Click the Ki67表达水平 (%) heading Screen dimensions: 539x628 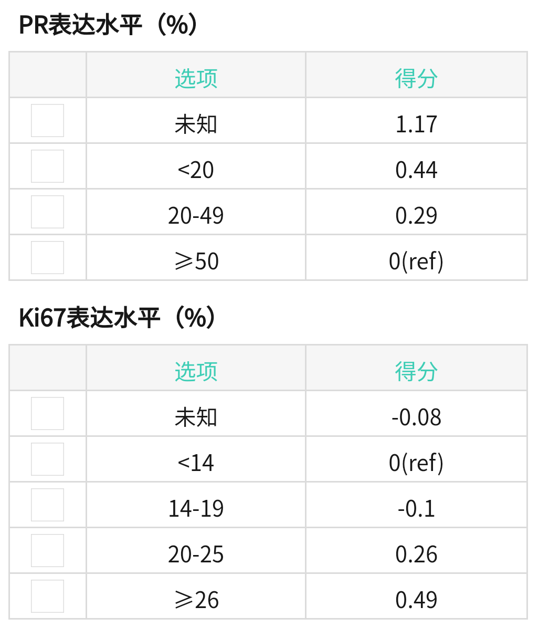(x=117, y=318)
